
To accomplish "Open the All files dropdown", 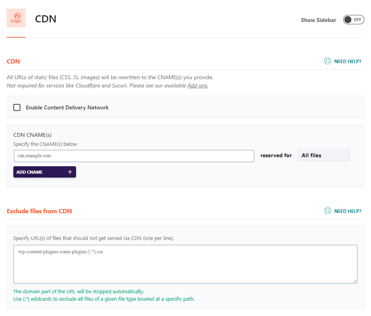I will tap(324, 155).
